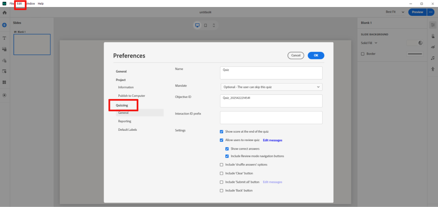The width and height of the screenshot is (438, 207).
Task: Expand the Solid Fill dropdown
Action: [369, 43]
